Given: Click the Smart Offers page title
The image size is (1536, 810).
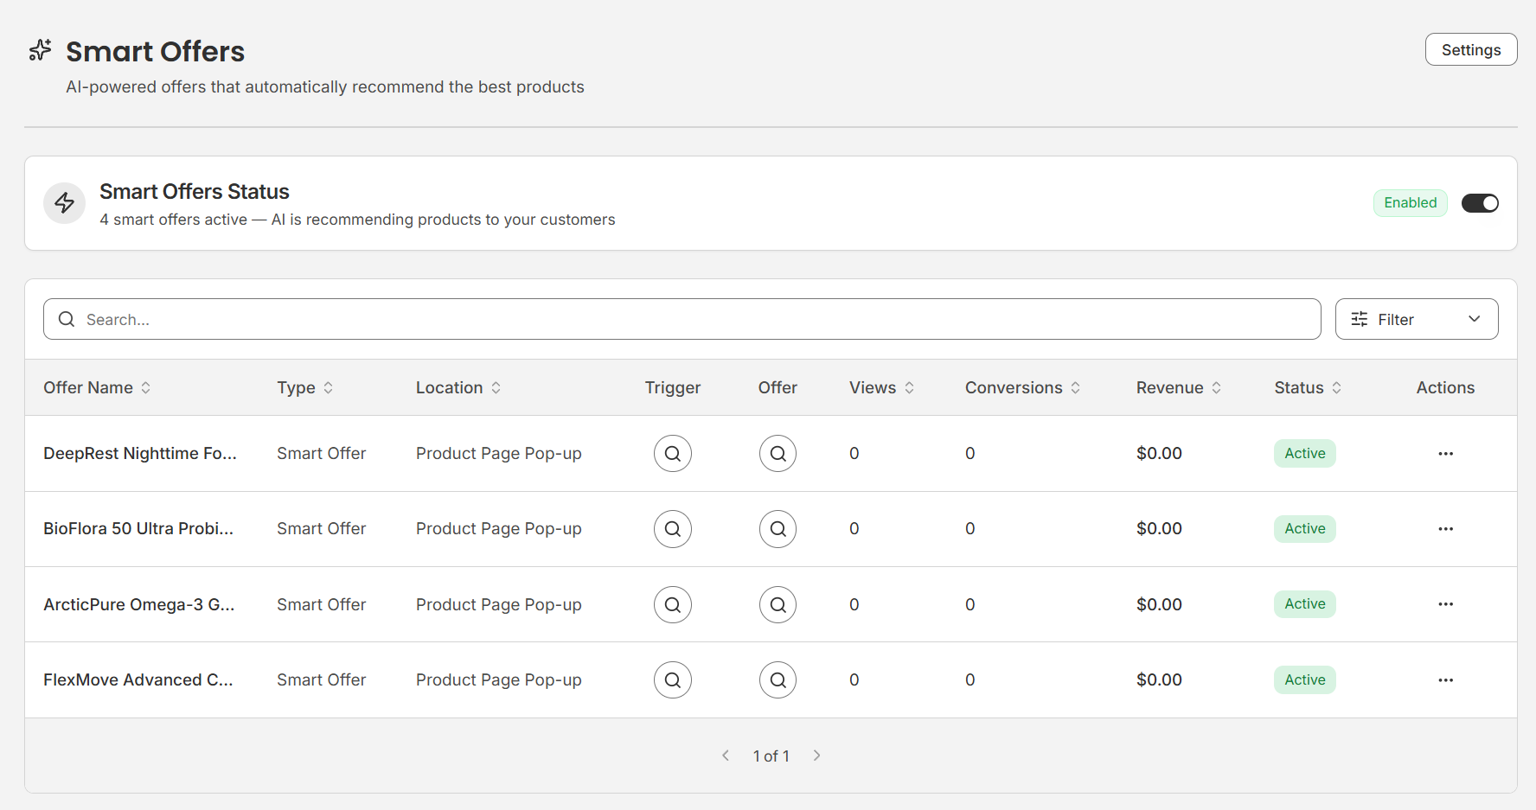Looking at the screenshot, I should [x=156, y=51].
